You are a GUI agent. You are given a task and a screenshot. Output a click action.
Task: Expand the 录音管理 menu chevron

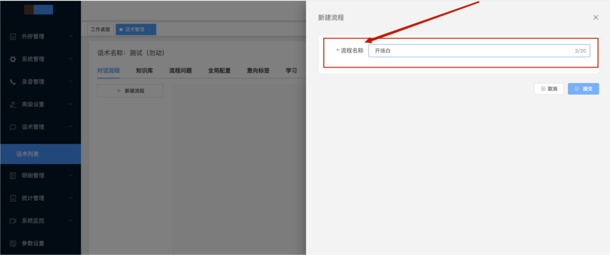click(71, 82)
